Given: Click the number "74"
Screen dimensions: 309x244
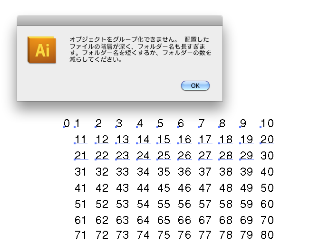Looking at the screenshot, I should point(143,235).
